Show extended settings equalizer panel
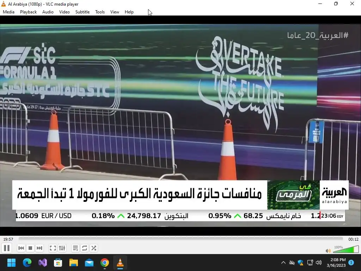The width and height of the screenshot is (361, 271). tap(62, 248)
